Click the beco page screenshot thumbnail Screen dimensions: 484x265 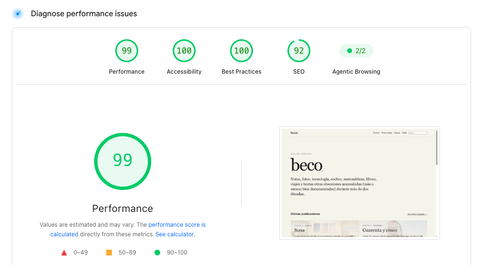[x=360, y=183]
